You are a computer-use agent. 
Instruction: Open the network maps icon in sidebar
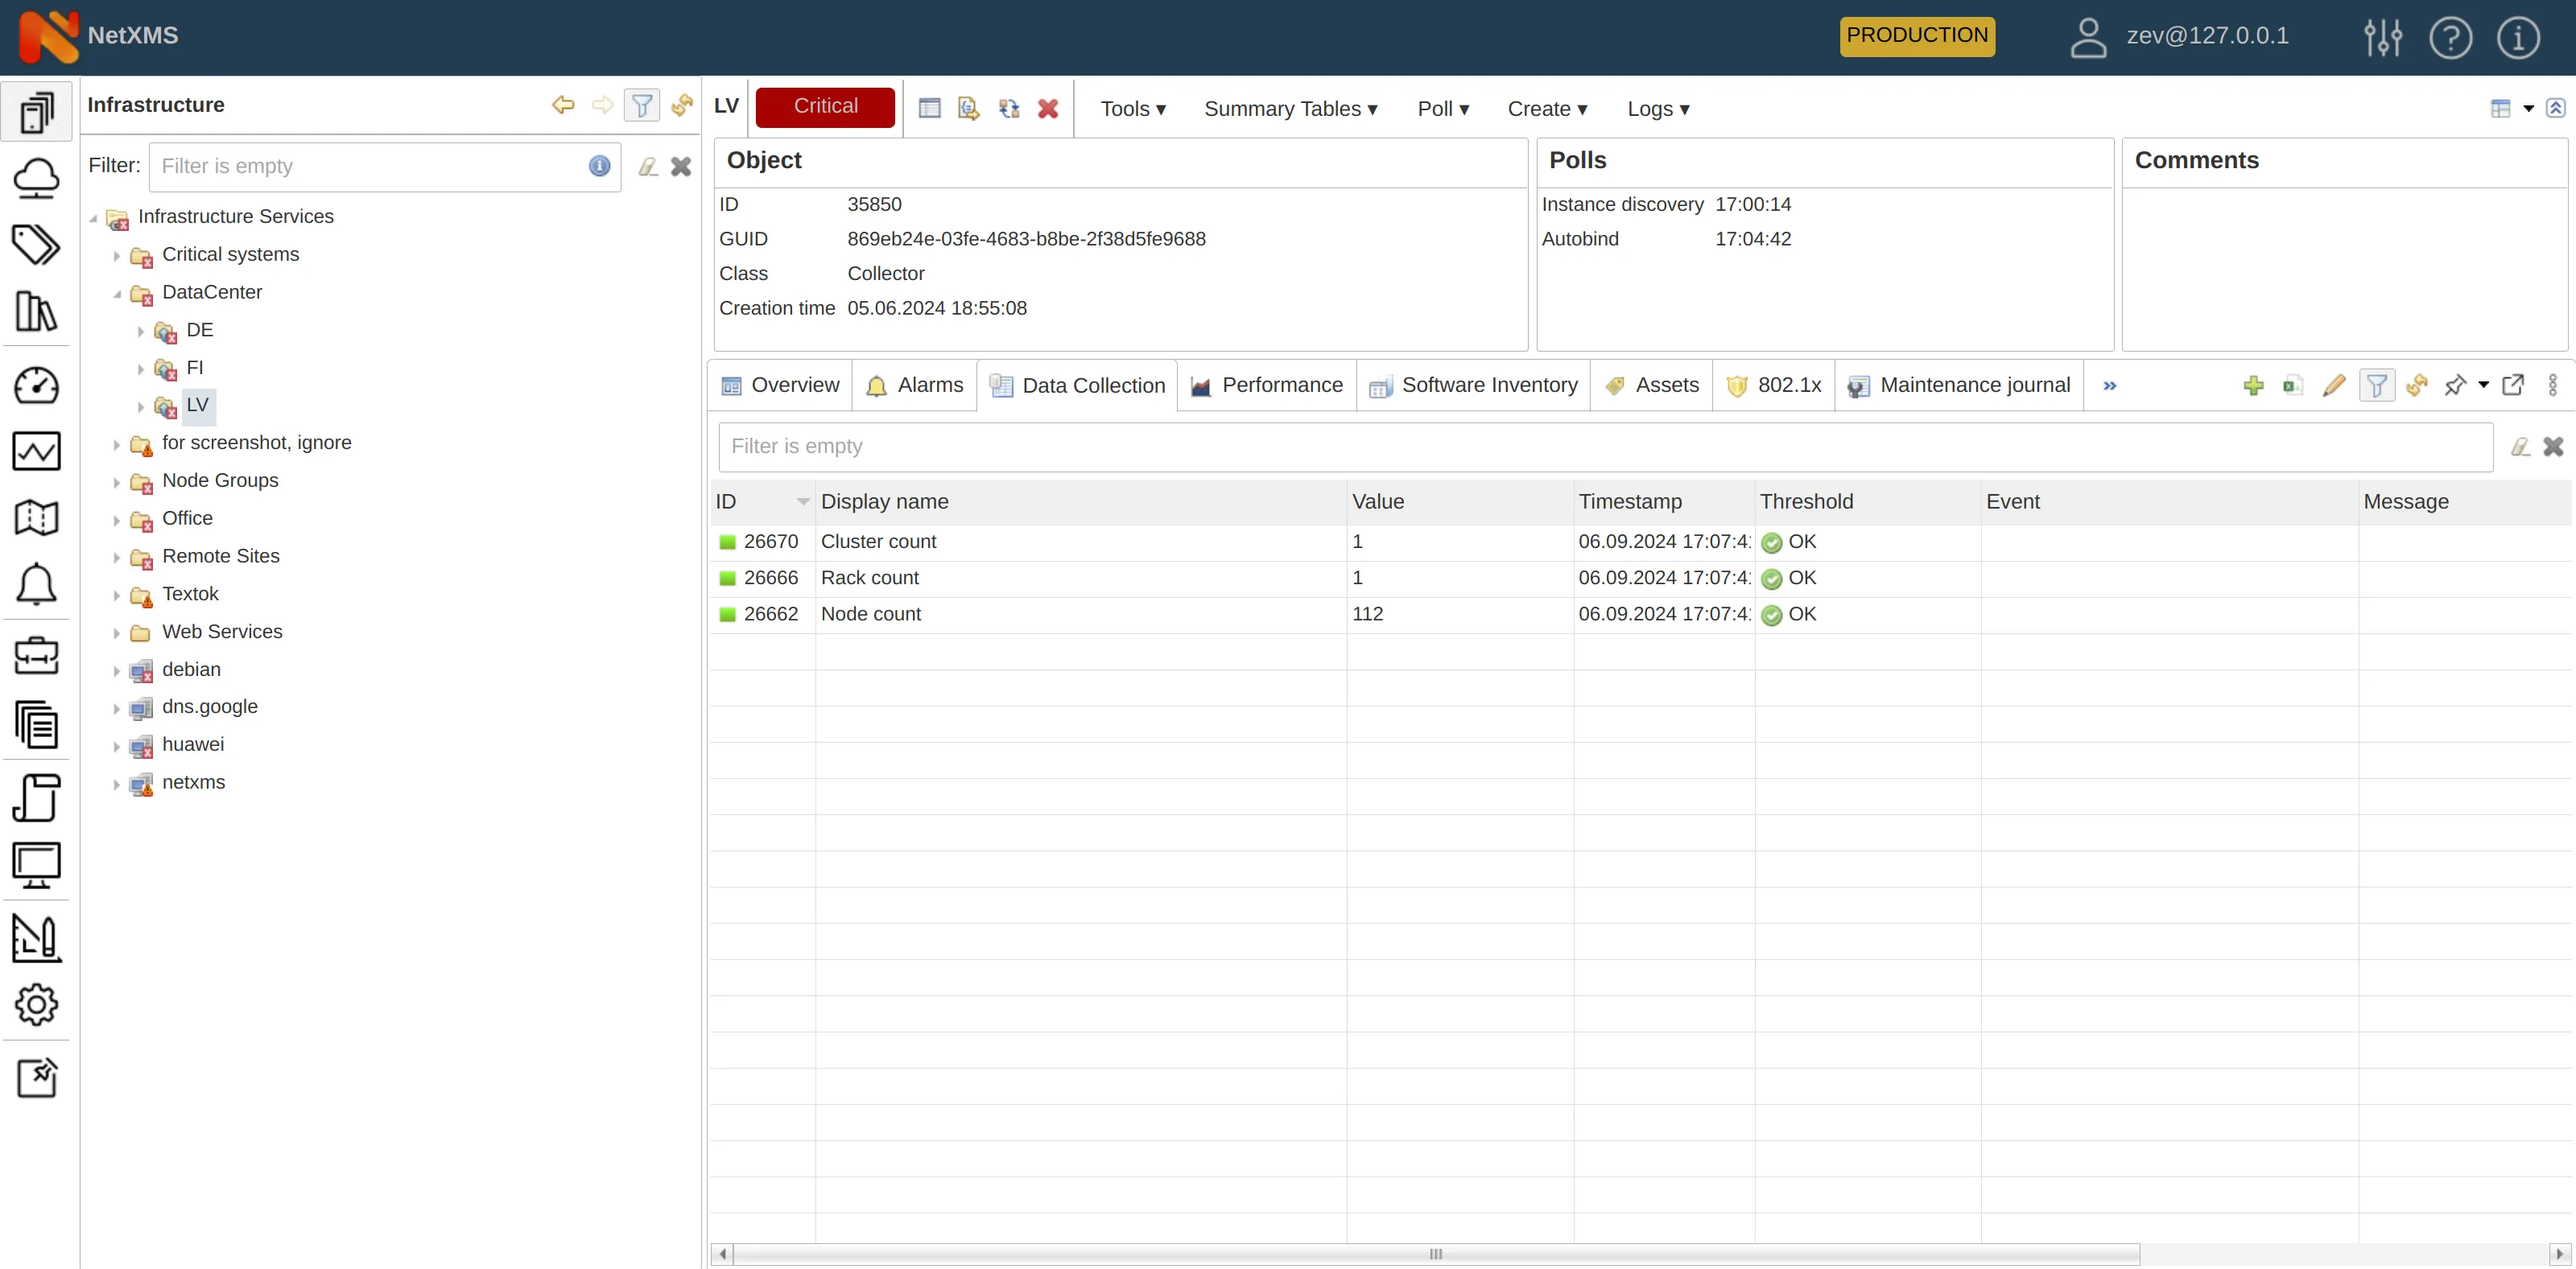[x=37, y=517]
